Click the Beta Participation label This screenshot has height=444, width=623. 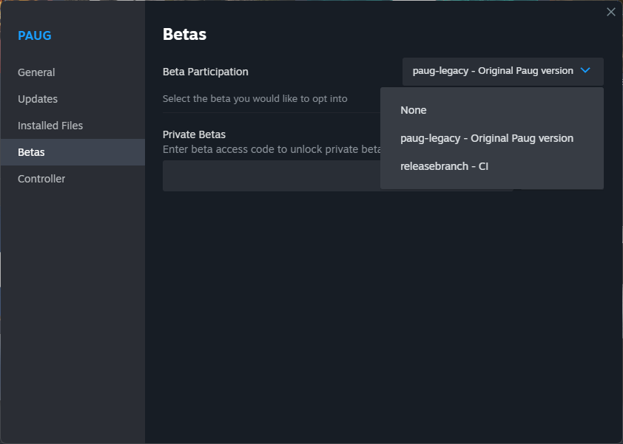(206, 72)
